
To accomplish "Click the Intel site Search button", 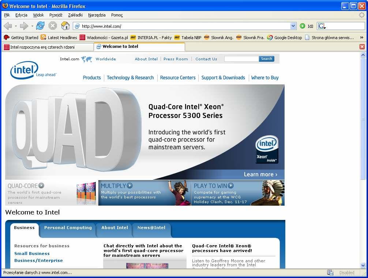I will pyautogui.click(x=267, y=59).
